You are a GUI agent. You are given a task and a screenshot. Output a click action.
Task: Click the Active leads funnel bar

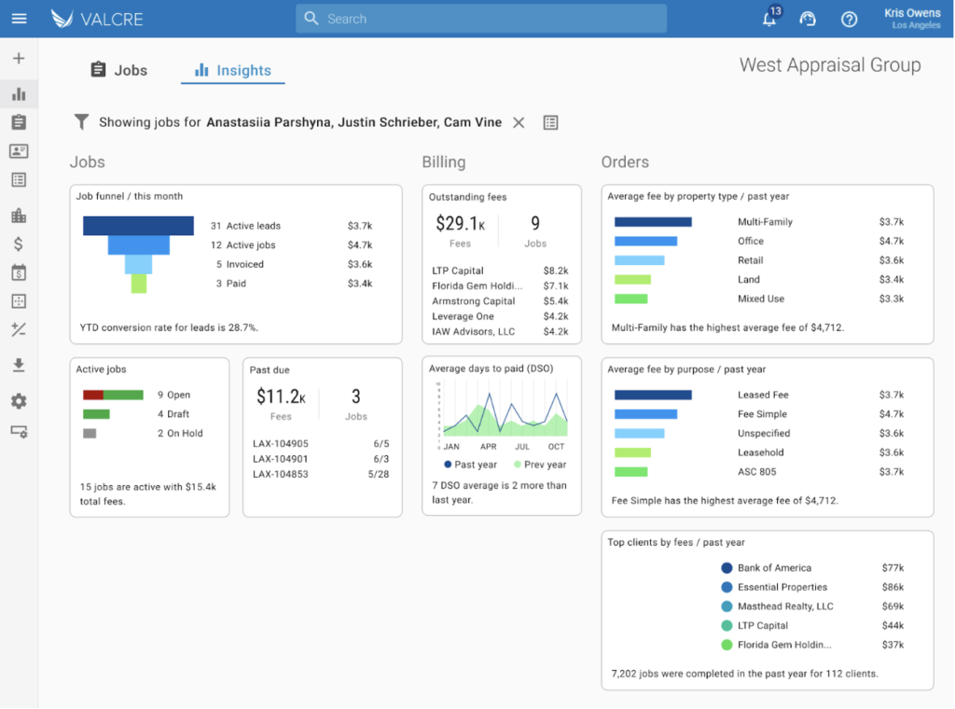pyautogui.click(x=138, y=226)
